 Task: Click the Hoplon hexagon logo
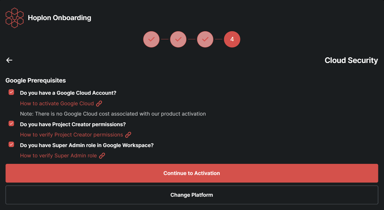point(14,18)
